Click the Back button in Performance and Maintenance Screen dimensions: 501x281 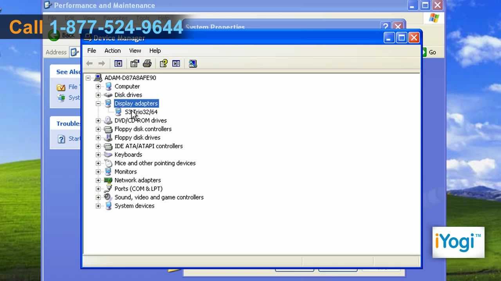(x=61, y=35)
